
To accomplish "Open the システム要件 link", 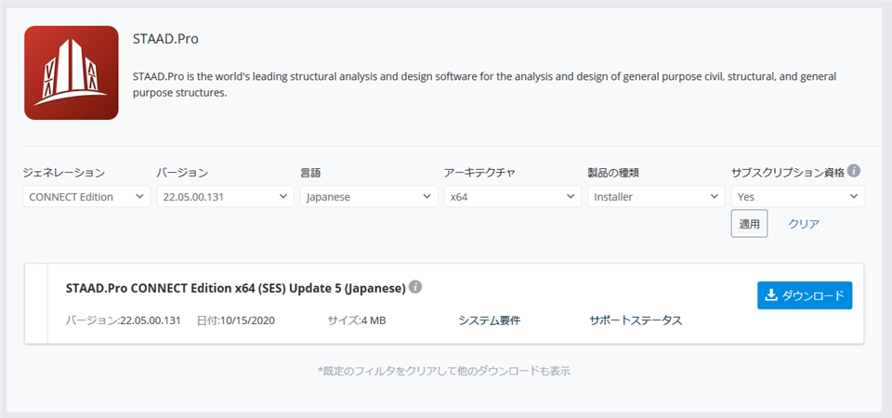I will pos(490,320).
